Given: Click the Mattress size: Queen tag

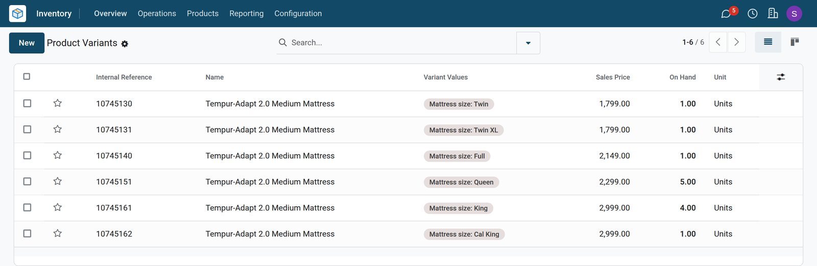Looking at the screenshot, I should (x=461, y=182).
